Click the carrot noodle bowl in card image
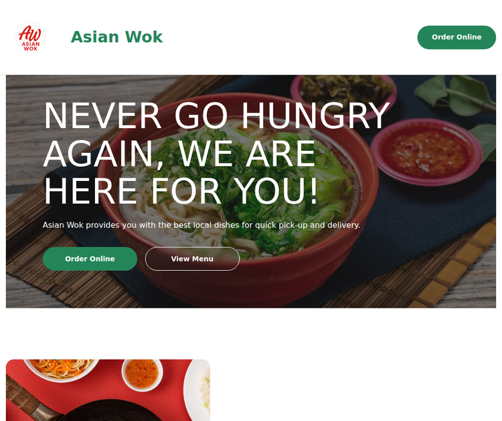Image resolution: width=502 pixels, height=421 pixels. pos(62,369)
